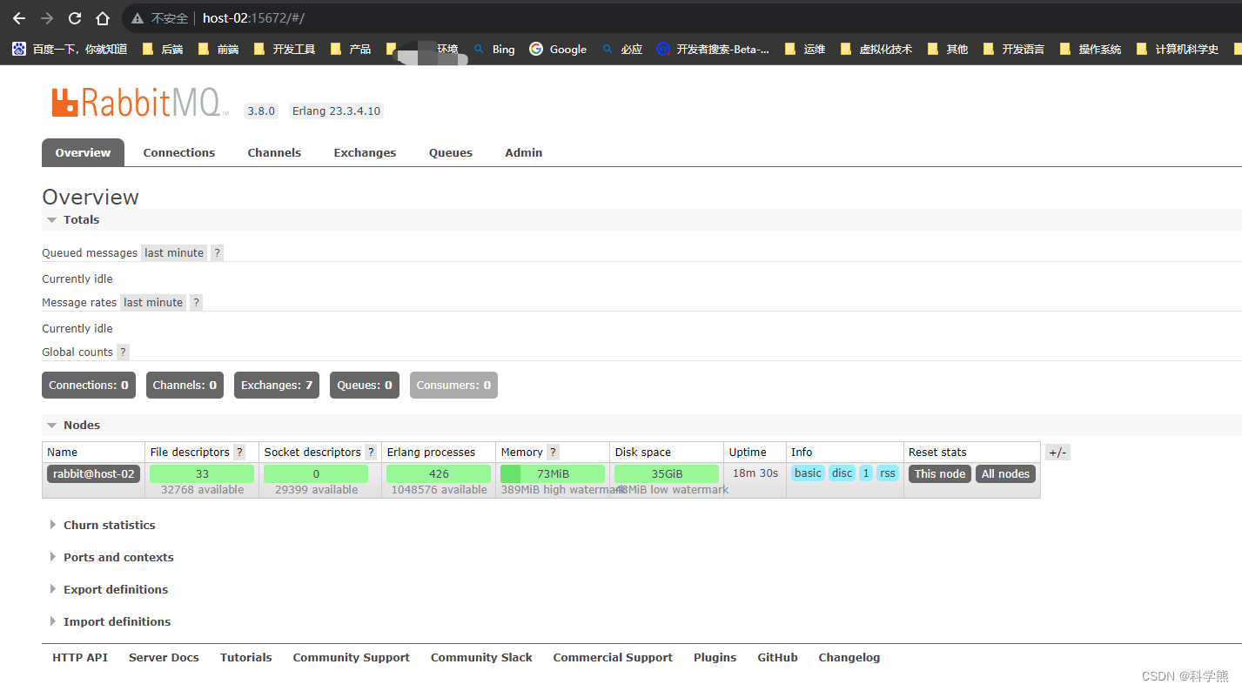The image size is (1242, 691).
Task: Expand the Ports and contexts section
Action: pyautogui.click(x=111, y=558)
